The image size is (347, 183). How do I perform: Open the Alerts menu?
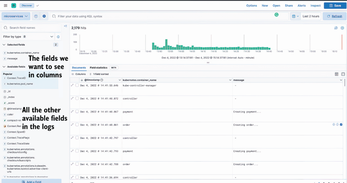302,5
